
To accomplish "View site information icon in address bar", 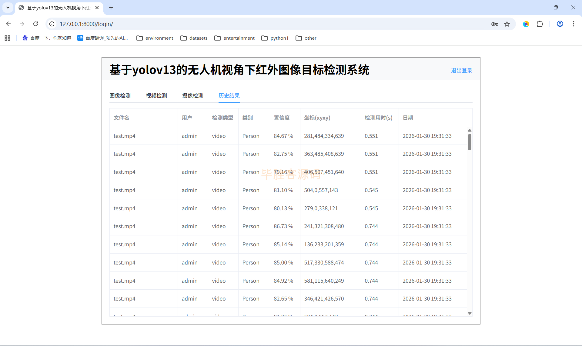I will click(x=52, y=24).
